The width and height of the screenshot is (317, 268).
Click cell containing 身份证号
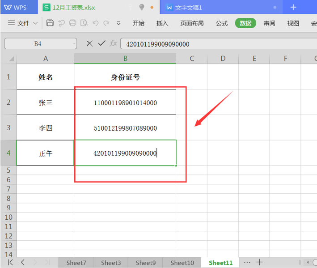coord(125,77)
